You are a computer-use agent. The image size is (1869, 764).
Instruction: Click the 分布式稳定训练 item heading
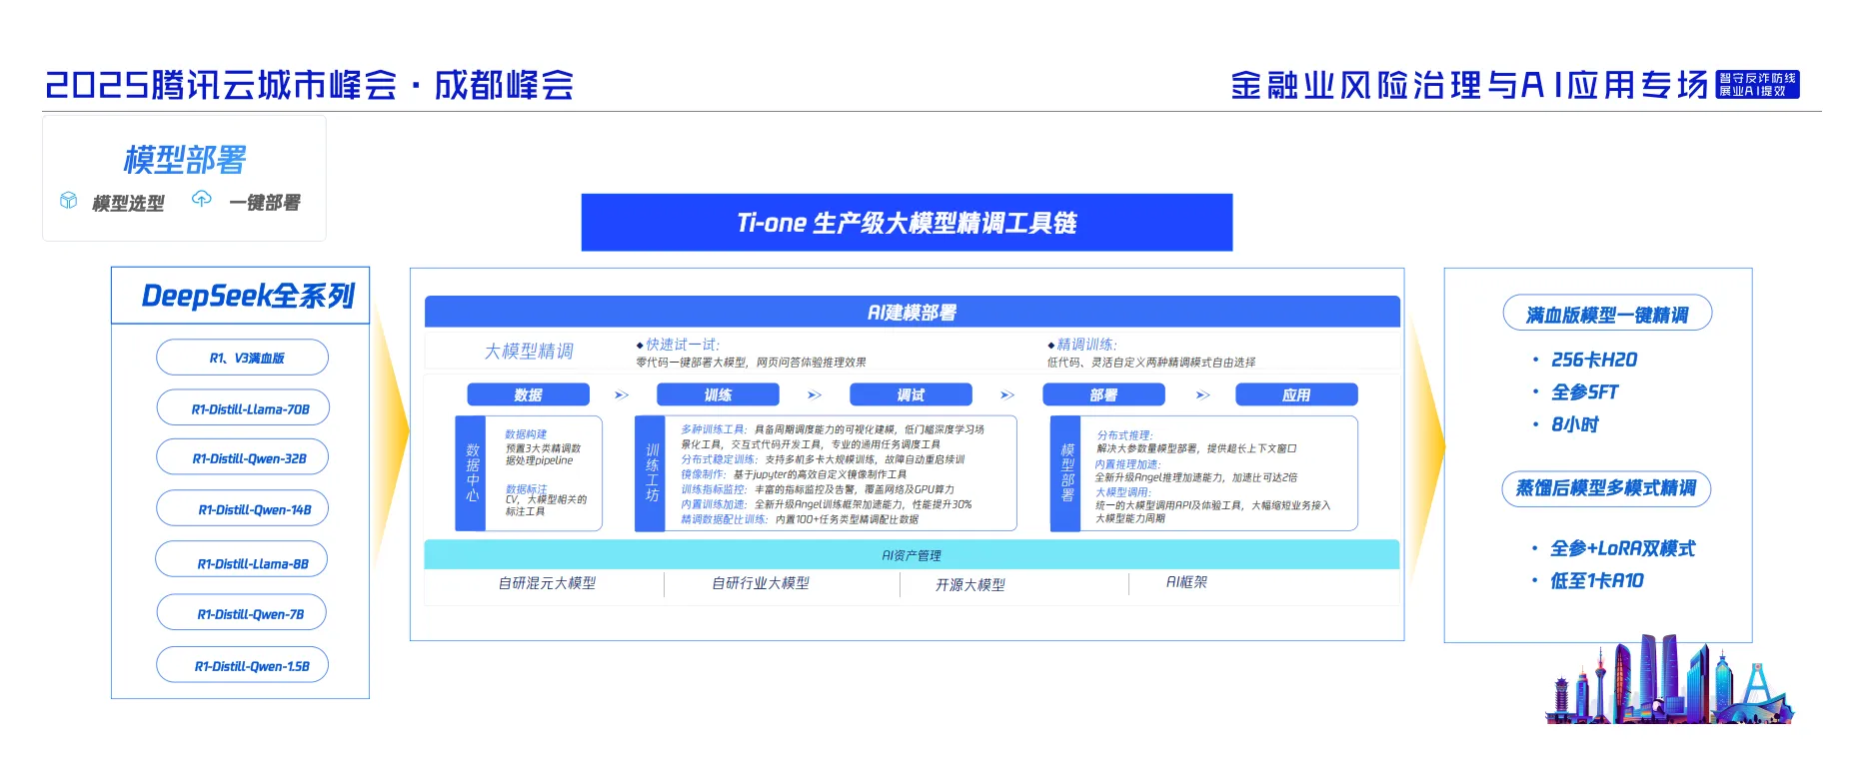point(719,459)
